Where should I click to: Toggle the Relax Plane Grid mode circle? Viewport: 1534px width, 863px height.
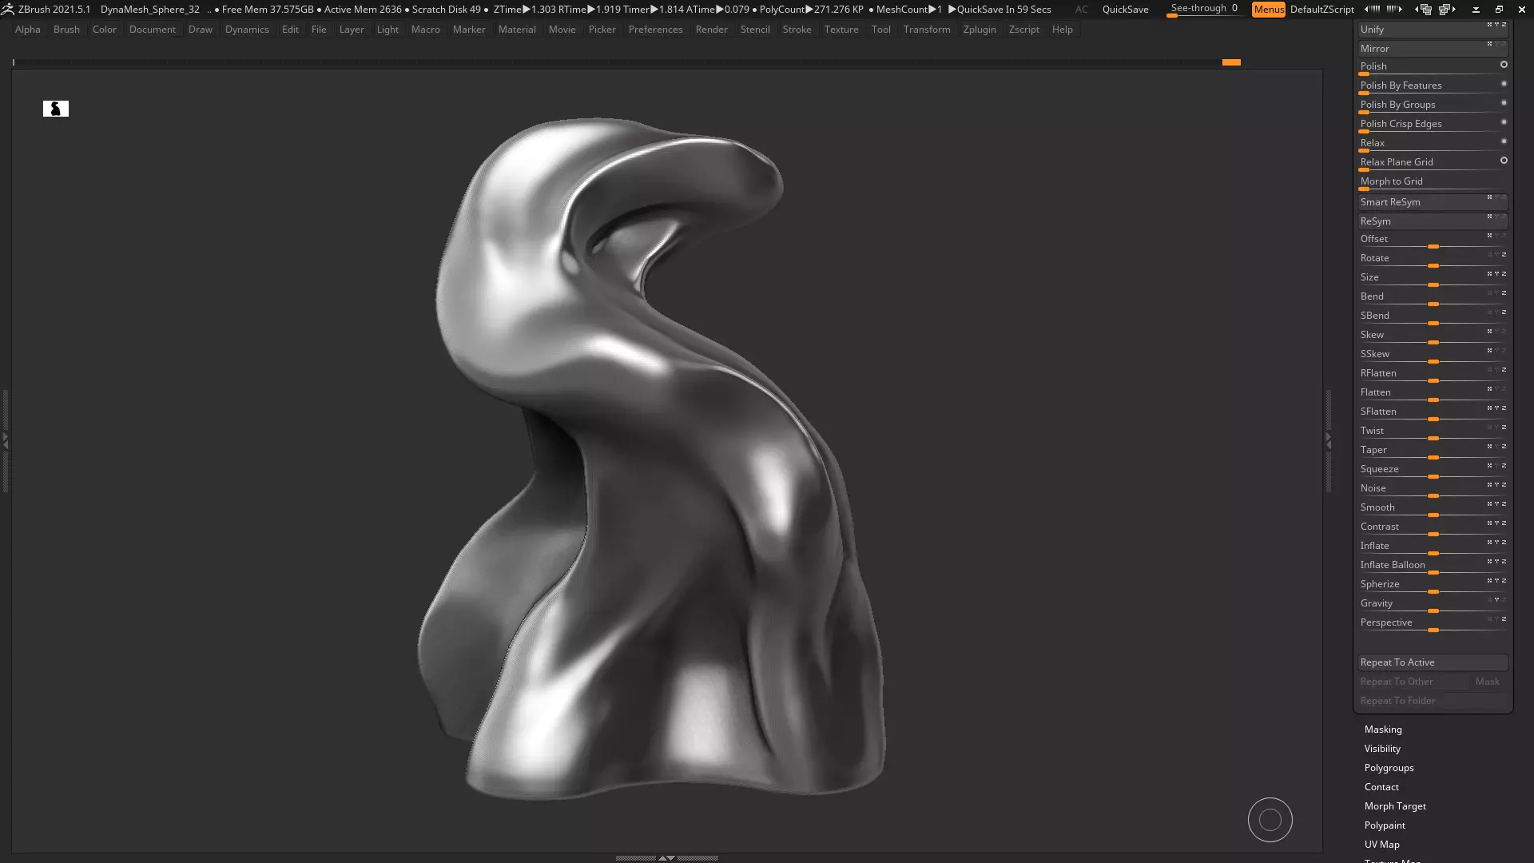tap(1504, 161)
